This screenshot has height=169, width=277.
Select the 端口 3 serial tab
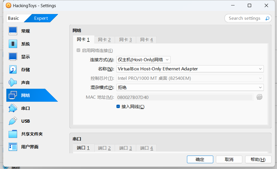click(126, 148)
